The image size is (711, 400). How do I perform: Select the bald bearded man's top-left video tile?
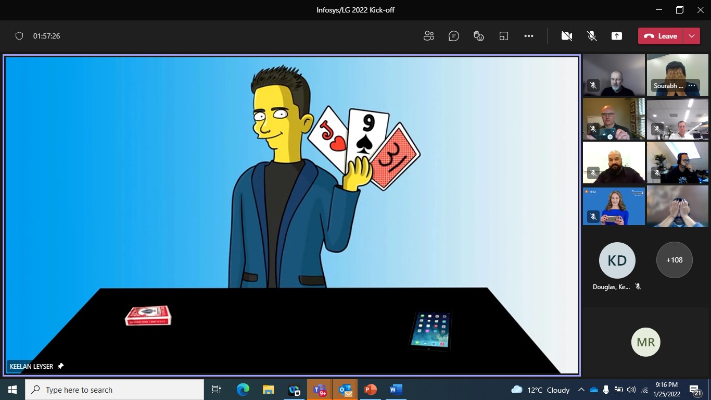[614, 75]
